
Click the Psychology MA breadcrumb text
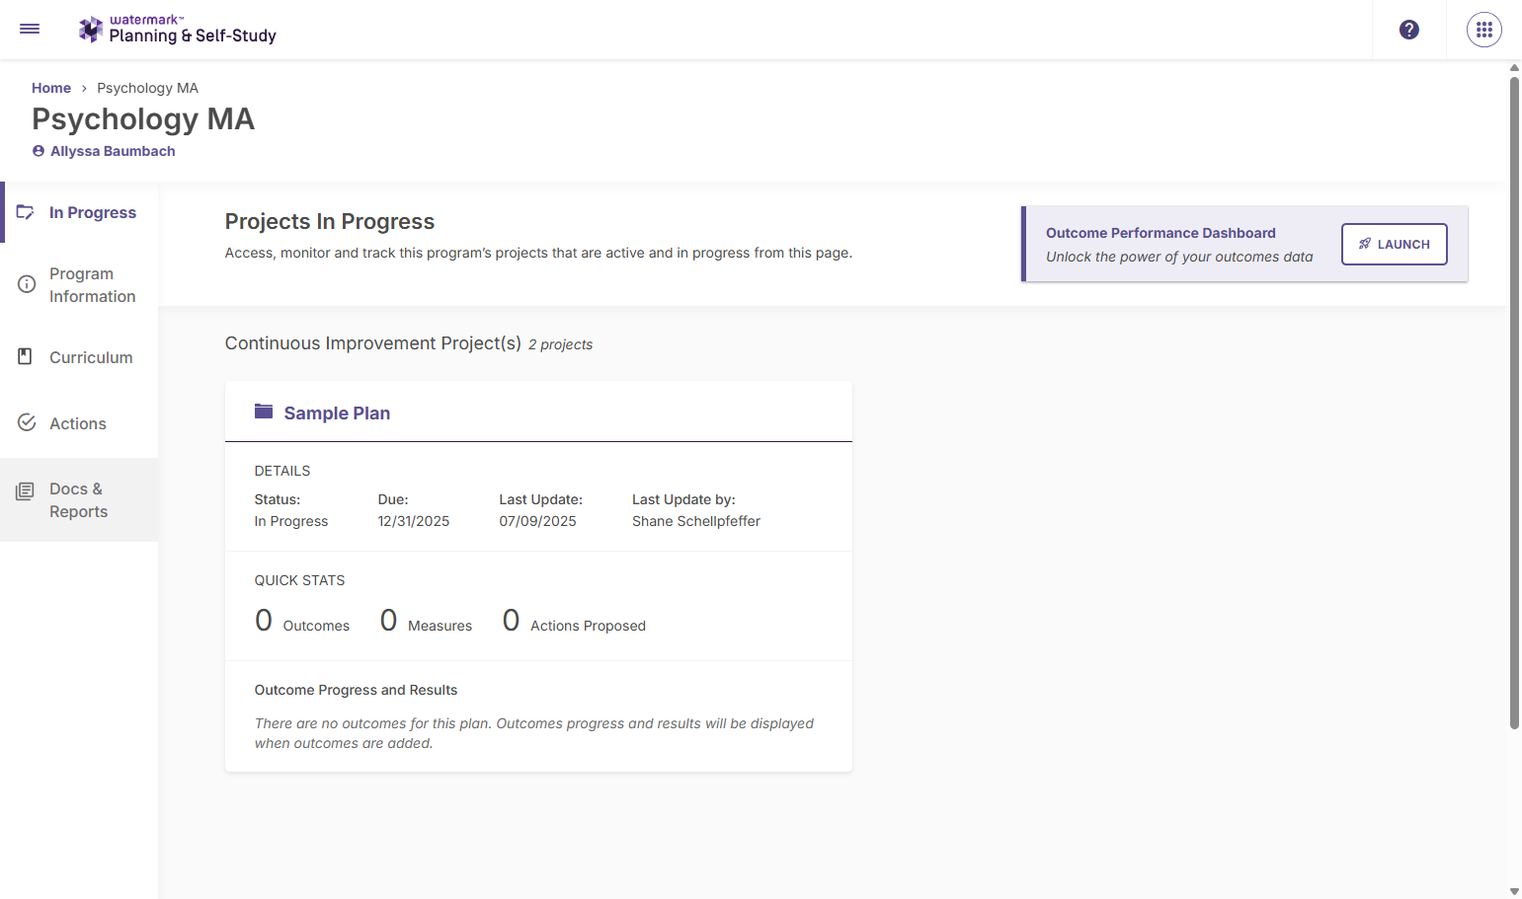tap(147, 88)
